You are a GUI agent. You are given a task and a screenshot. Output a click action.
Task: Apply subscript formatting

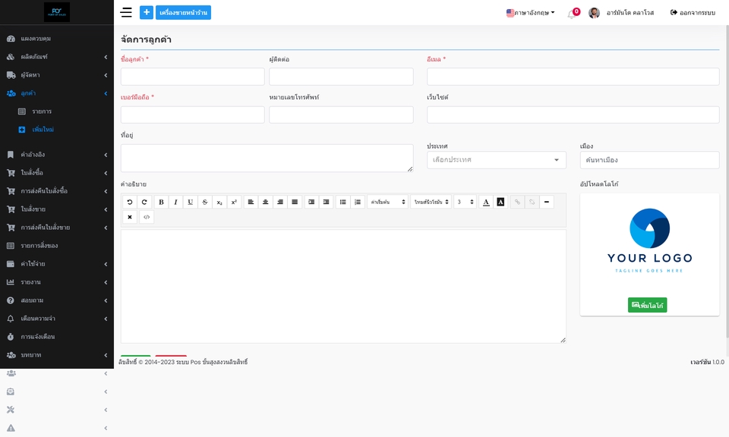click(219, 202)
